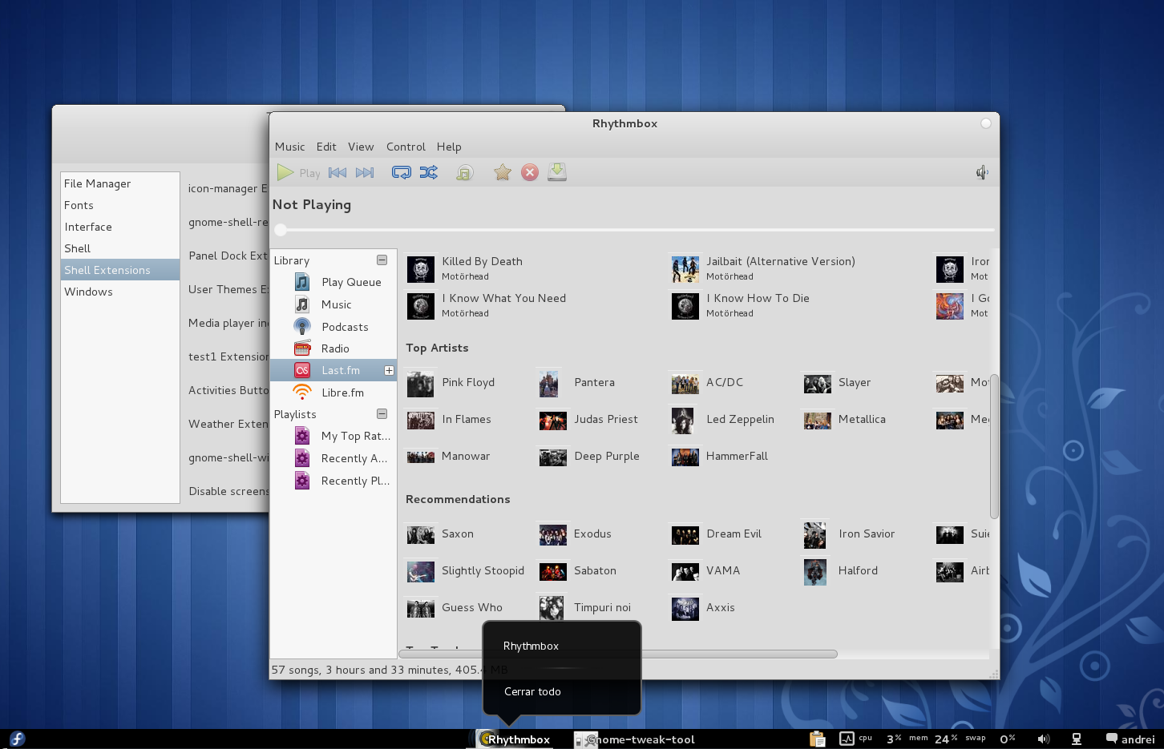
Task: Collapse the Library section
Action: (x=382, y=260)
